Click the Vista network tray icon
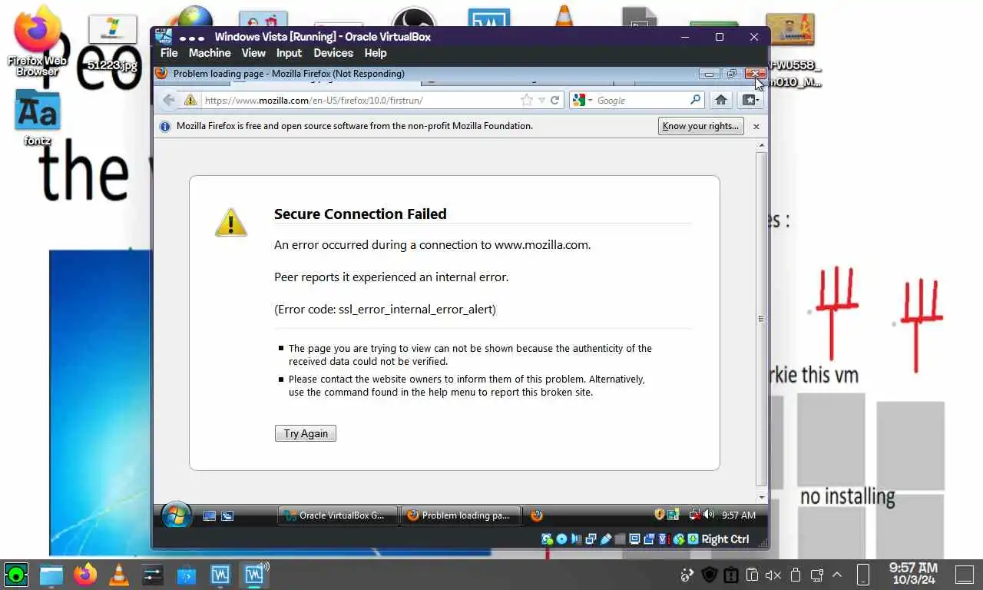This screenshot has width=983, height=590. click(x=695, y=515)
